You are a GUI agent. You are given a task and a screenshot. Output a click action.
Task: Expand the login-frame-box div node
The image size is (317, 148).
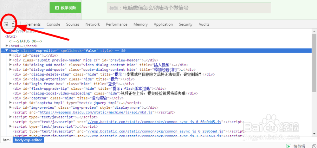pos(11,84)
